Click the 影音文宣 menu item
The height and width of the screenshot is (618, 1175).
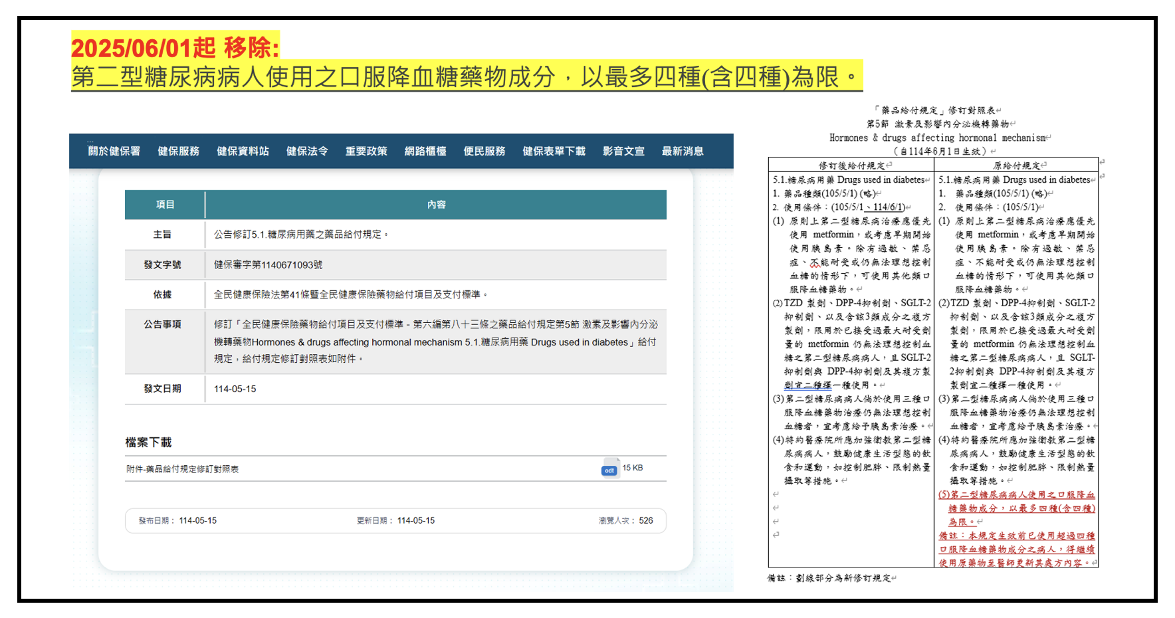(623, 152)
